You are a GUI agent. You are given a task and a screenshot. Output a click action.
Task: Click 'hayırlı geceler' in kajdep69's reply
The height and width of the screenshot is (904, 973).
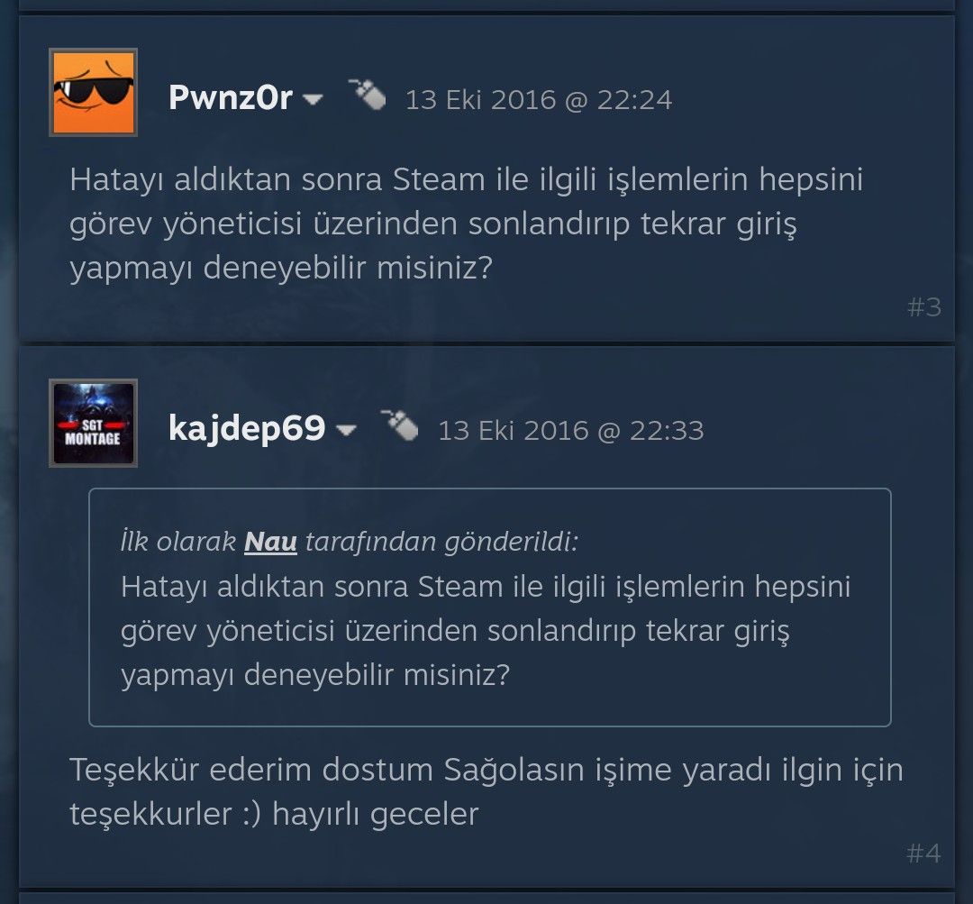pyautogui.click(x=376, y=814)
